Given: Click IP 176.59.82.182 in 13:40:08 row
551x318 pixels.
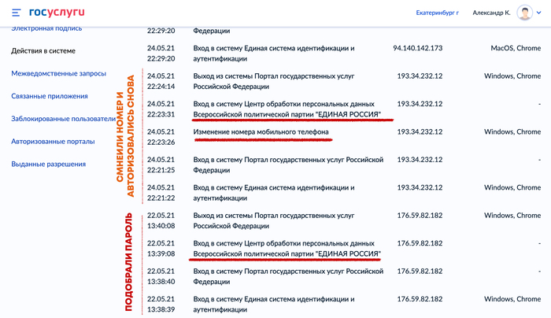Looking at the screenshot, I should [x=420, y=216].
